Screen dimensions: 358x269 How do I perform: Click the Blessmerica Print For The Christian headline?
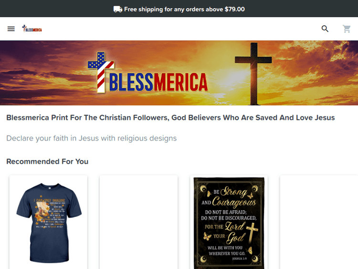click(170, 118)
